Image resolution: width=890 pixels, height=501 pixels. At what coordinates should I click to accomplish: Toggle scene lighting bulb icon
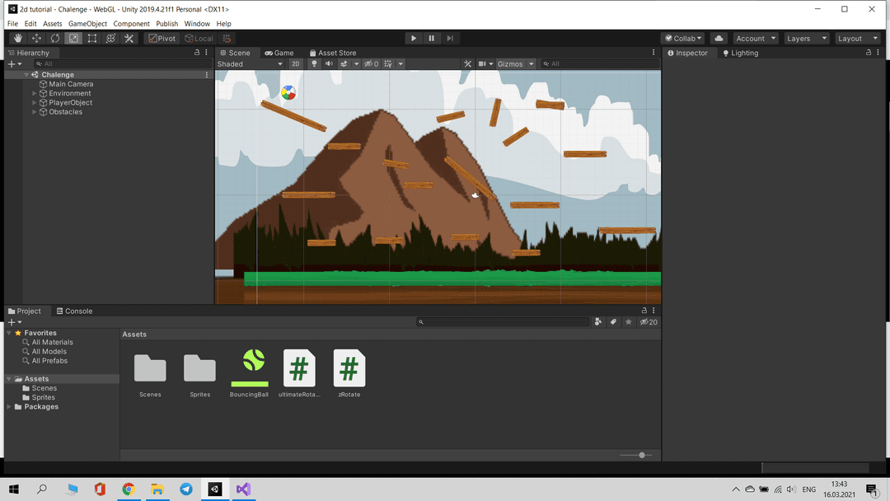314,64
